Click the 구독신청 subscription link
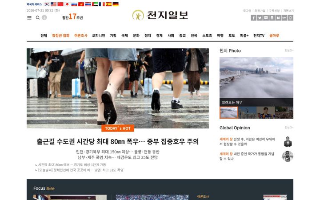The height and width of the screenshot is (200, 320). pos(274,11)
